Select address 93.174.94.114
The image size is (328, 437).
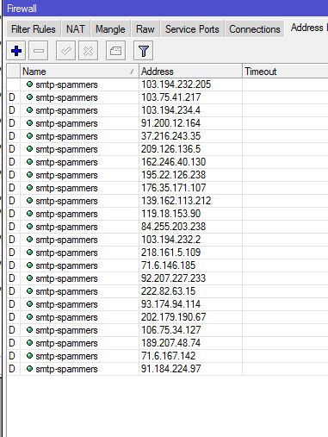[170, 304]
